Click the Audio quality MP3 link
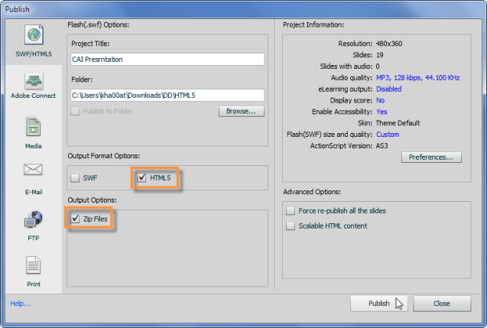 tap(417, 78)
